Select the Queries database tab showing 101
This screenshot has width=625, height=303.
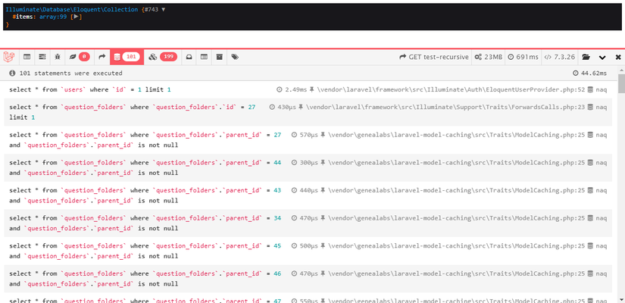click(x=127, y=57)
